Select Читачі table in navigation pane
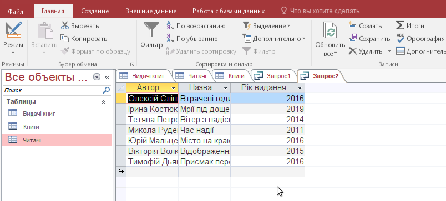 (x=57, y=140)
